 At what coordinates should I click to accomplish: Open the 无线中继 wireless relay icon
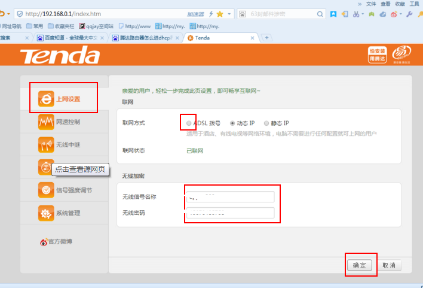(x=46, y=145)
